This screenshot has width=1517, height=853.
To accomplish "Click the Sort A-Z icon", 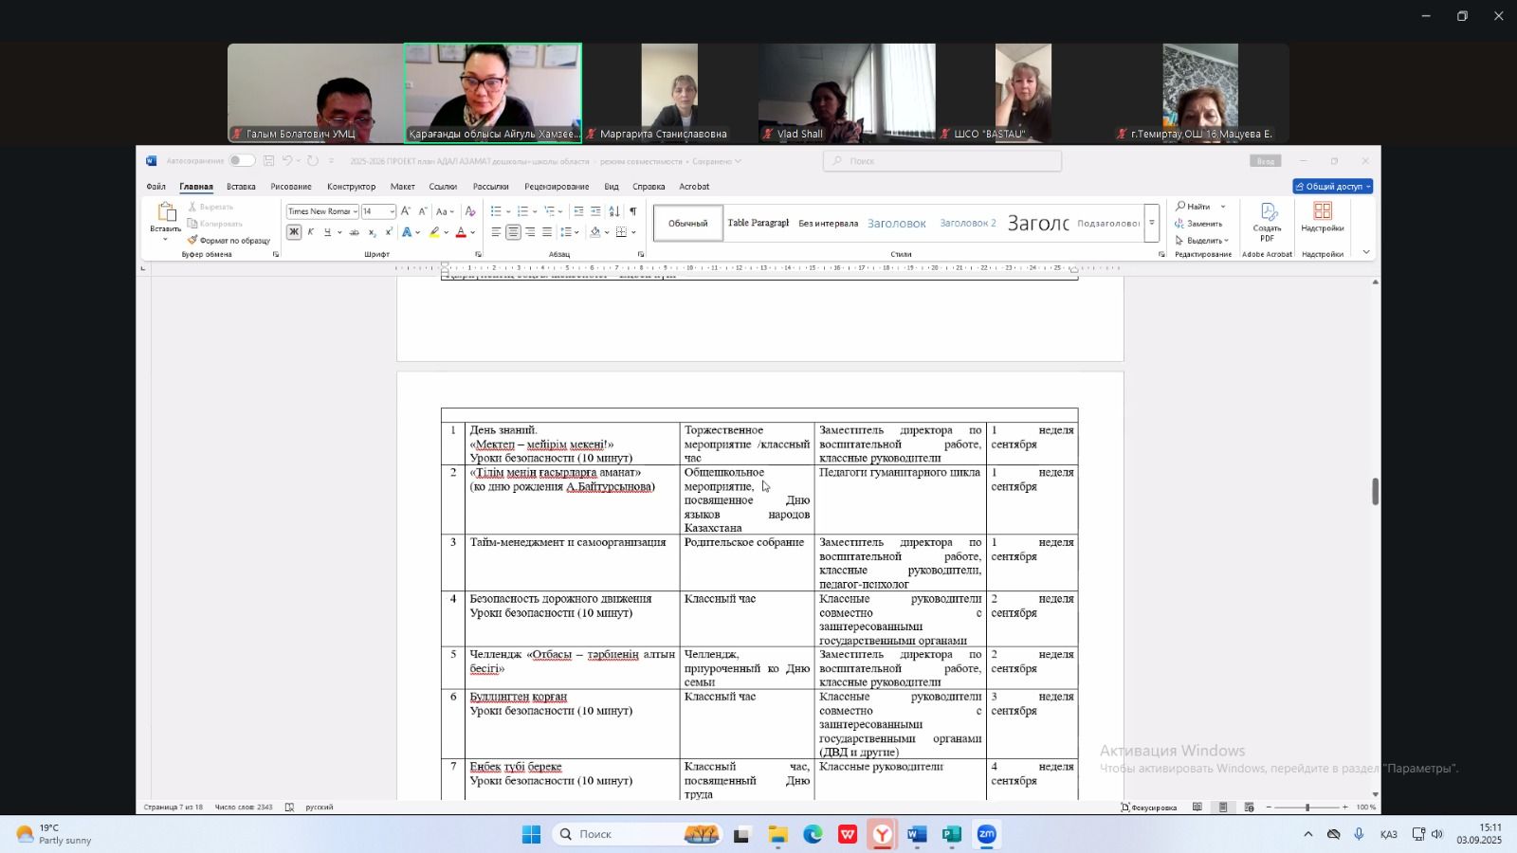I will pos(613,211).
